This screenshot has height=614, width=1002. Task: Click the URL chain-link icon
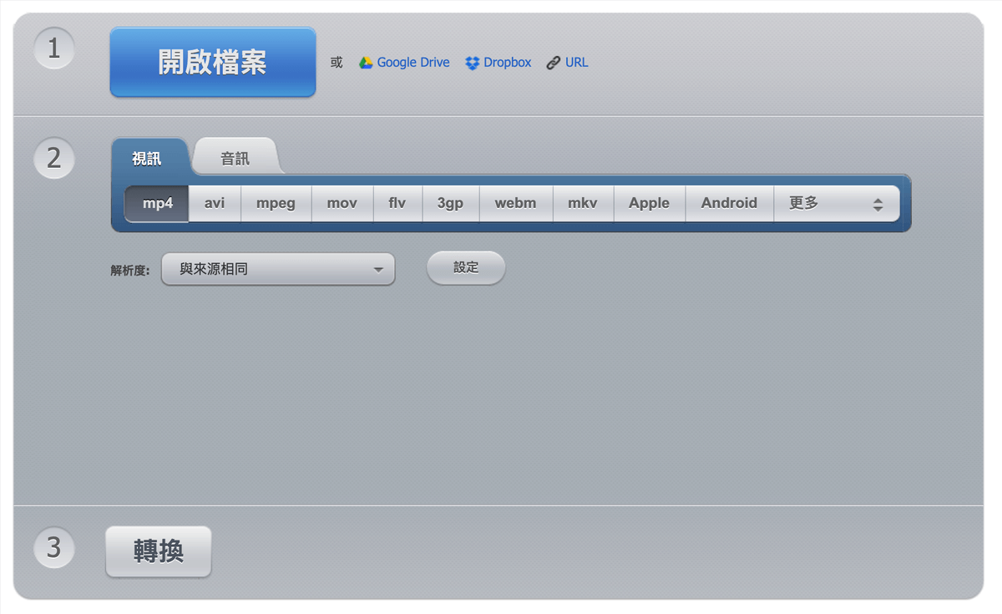coord(553,63)
